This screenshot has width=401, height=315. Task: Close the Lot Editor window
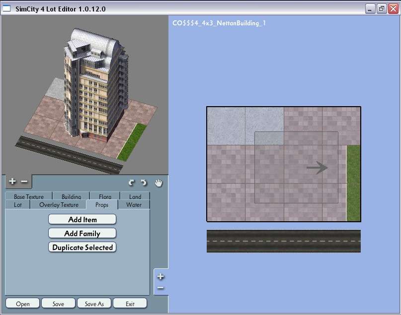393,8
